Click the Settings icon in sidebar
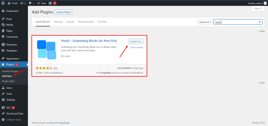The width and height of the screenshot is (268, 126). 3,100
